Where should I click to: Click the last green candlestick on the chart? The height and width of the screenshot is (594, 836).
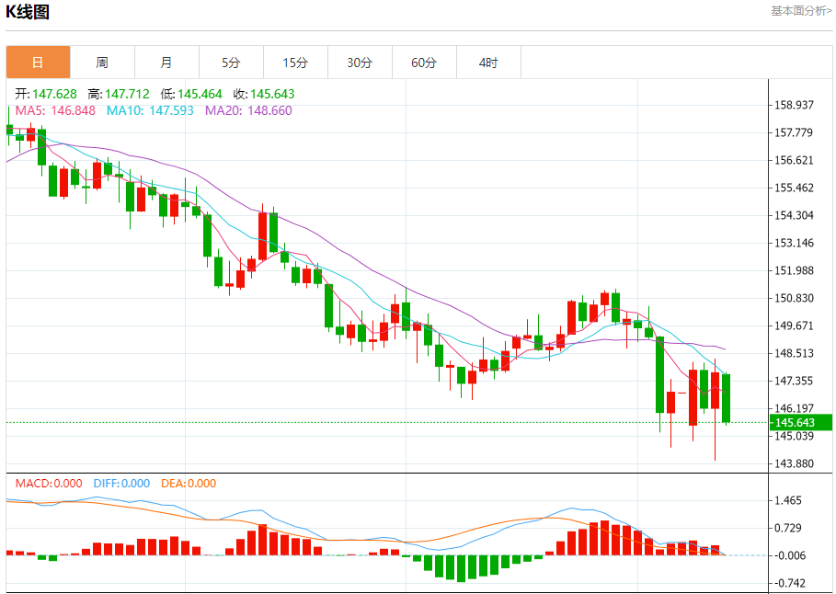[727, 398]
